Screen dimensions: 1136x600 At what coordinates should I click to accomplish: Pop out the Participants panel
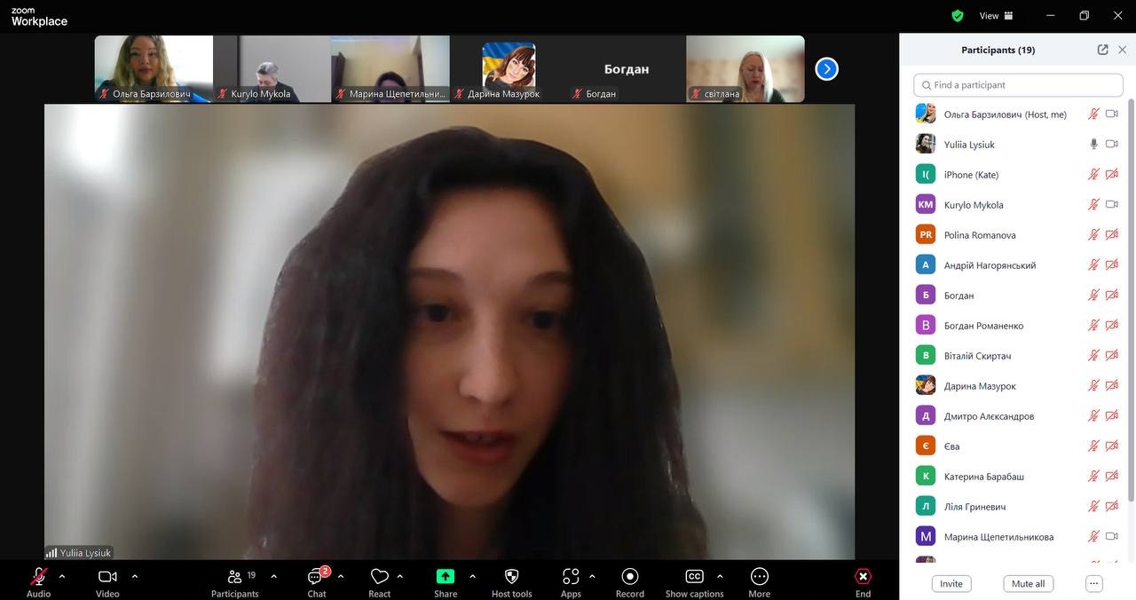pyautogui.click(x=1102, y=51)
